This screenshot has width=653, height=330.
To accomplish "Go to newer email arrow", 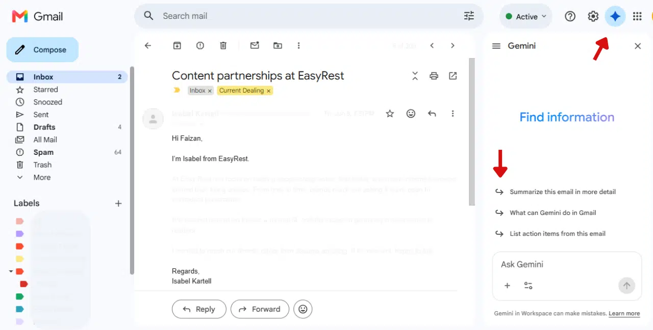I will click(x=432, y=46).
